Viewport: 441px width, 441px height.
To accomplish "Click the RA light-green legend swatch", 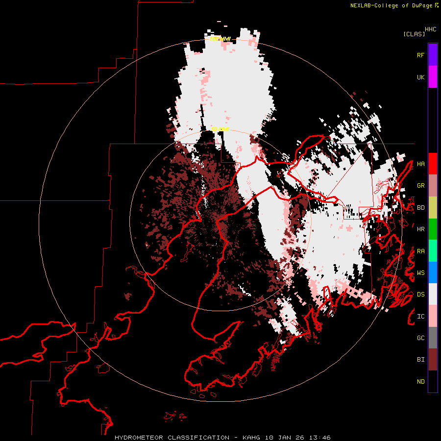I will point(433,251).
